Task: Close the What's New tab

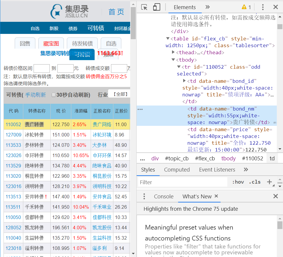Action: [216, 196]
